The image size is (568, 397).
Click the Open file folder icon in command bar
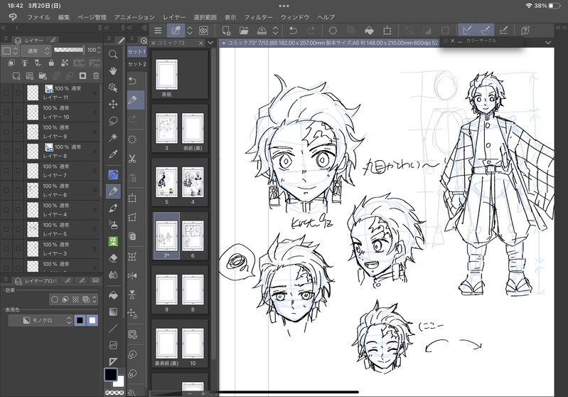244,31
